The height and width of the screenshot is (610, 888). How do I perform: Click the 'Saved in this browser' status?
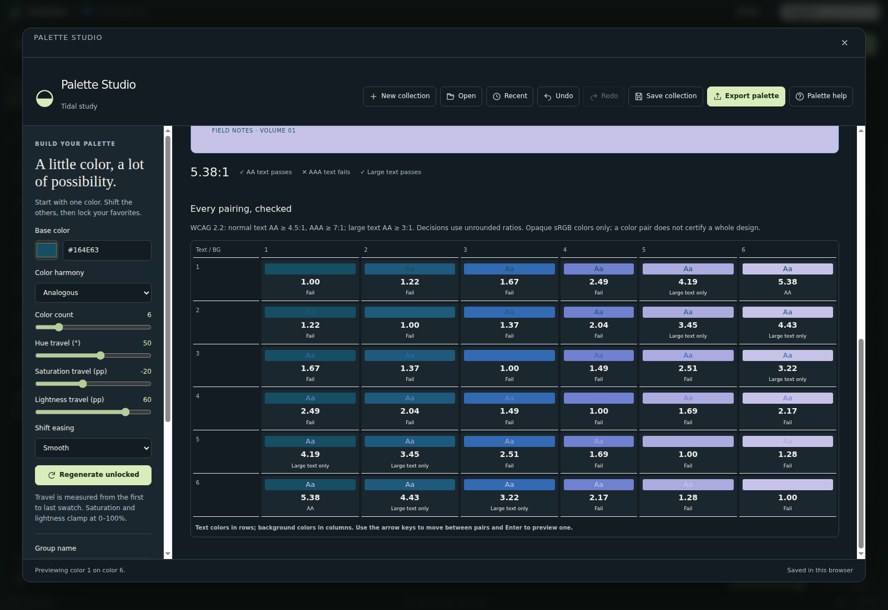tap(820, 571)
